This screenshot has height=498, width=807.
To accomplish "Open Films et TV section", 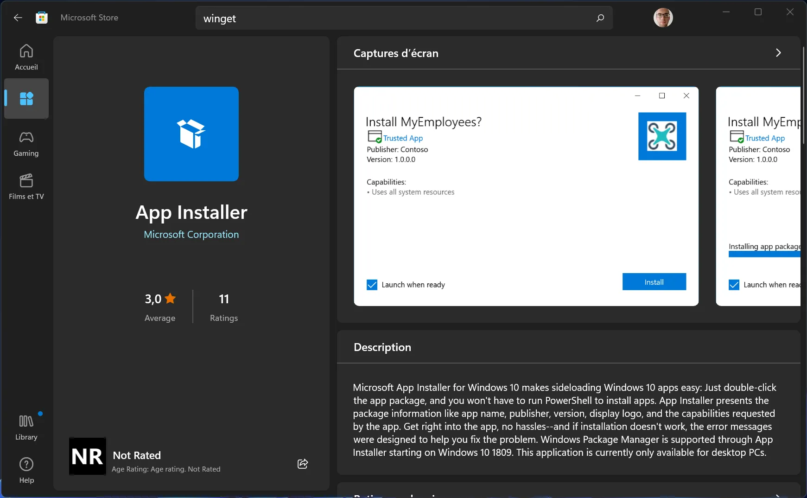I will coord(26,187).
